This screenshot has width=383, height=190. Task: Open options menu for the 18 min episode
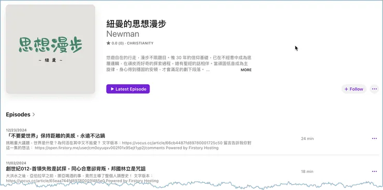374,171
